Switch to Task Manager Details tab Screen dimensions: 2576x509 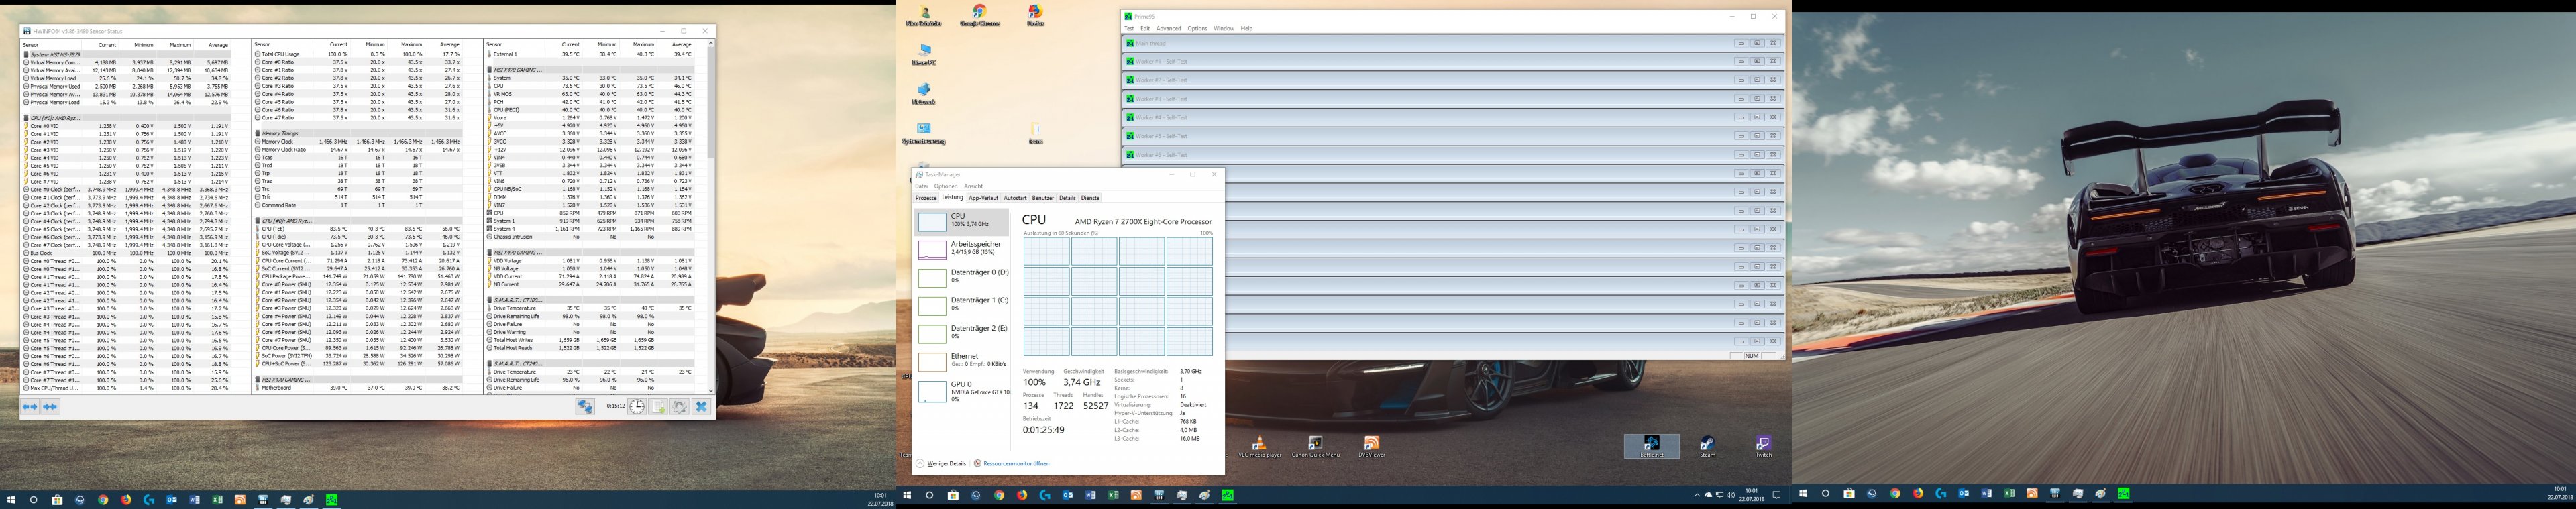pos(1068,198)
